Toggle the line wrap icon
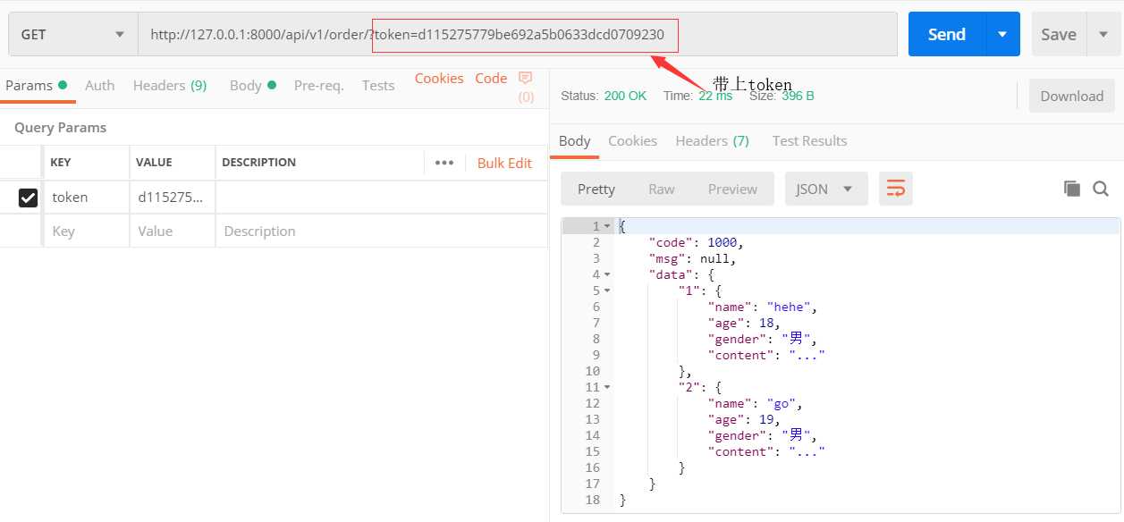This screenshot has width=1124, height=522. [x=896, y=189]
